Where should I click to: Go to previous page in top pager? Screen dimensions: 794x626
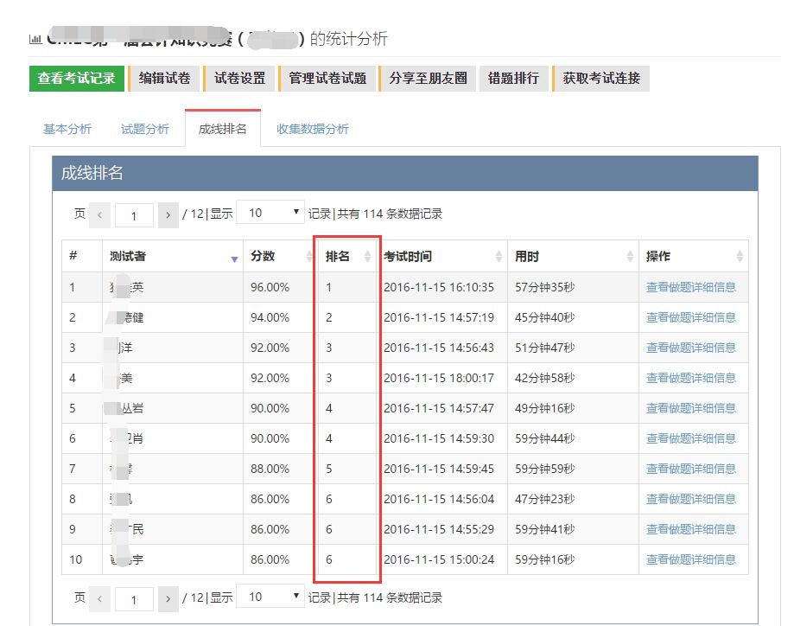point(99,215)
